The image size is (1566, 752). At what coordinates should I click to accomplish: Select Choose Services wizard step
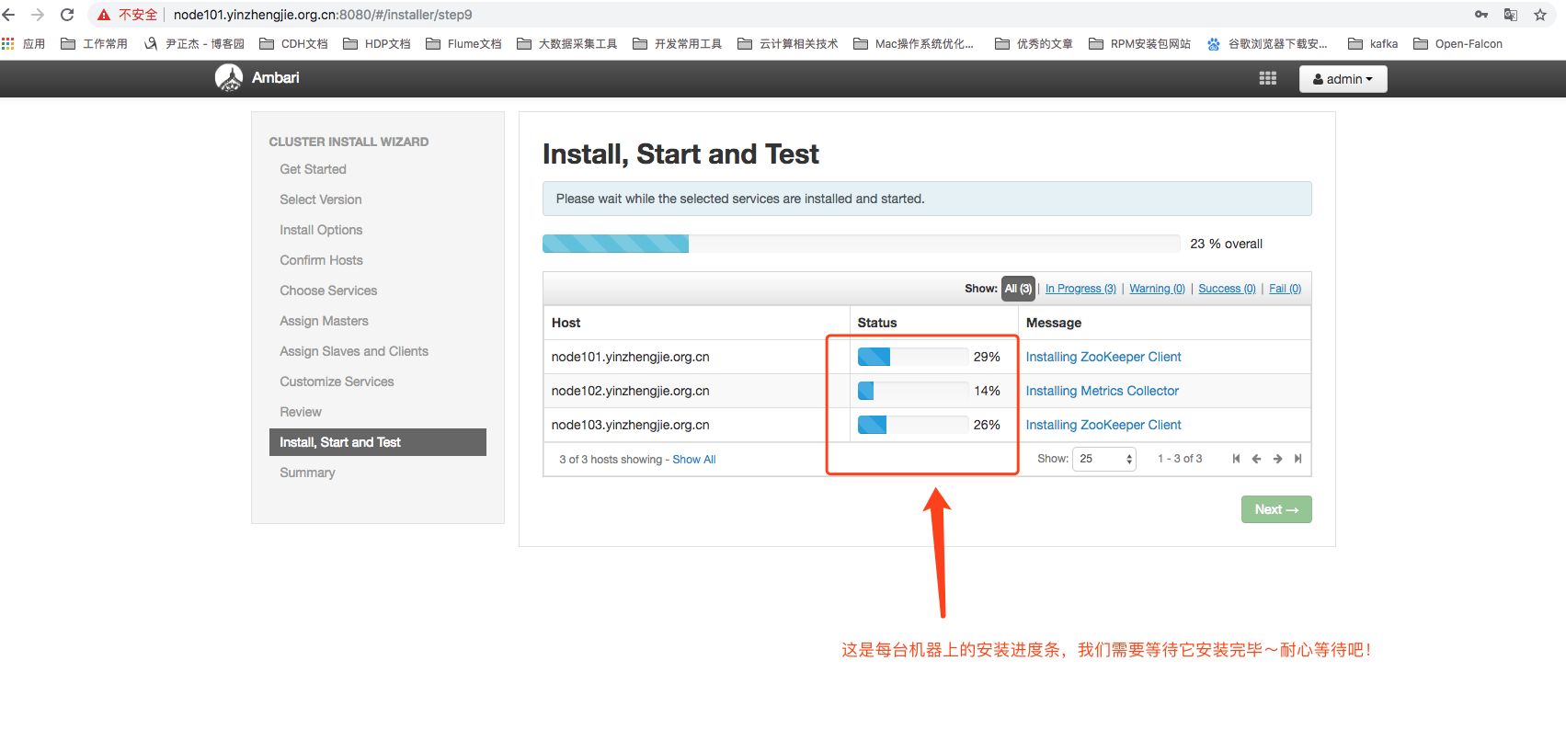coord(328,291)
